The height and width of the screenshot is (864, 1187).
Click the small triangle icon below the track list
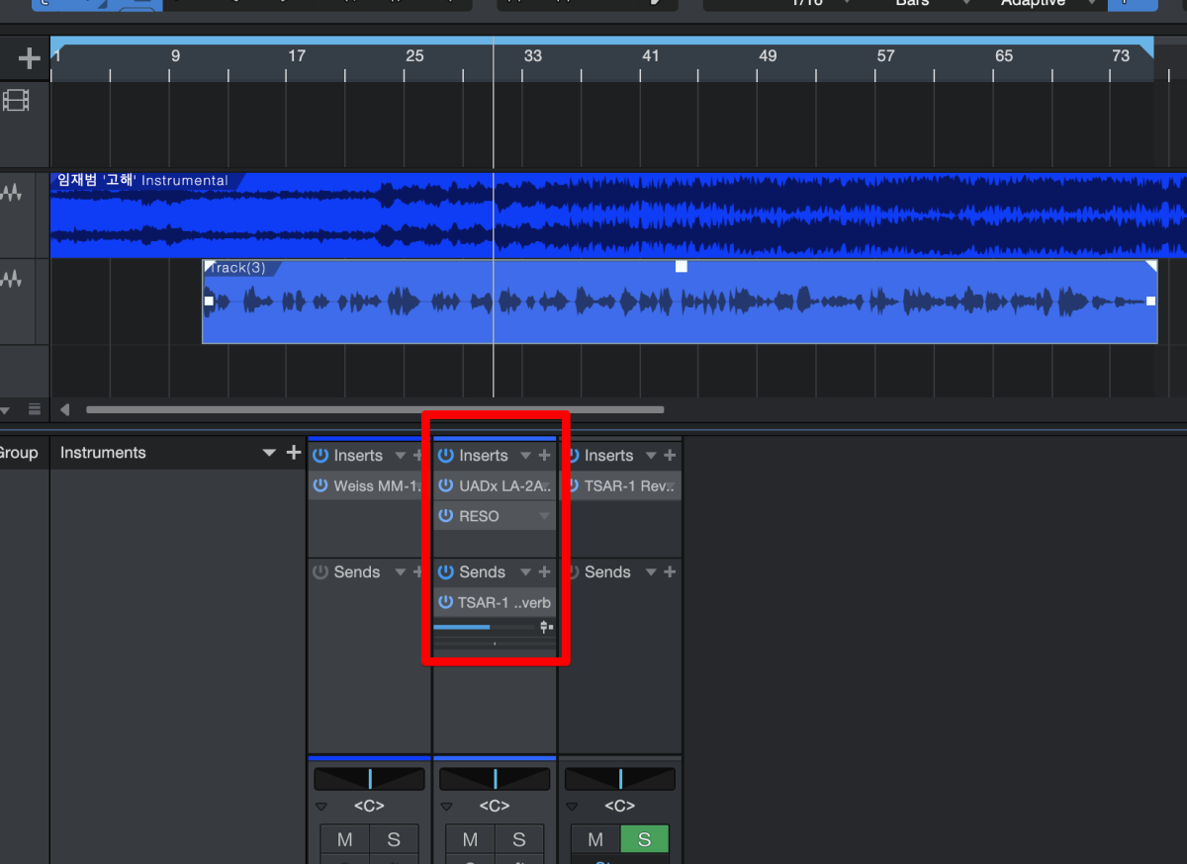point(5,409)
